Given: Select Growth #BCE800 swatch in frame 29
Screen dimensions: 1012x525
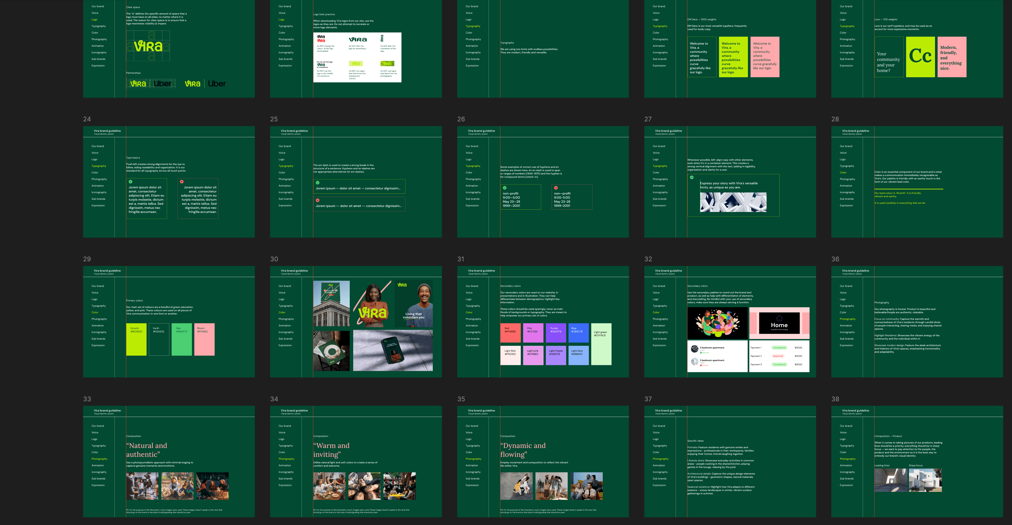Looking at the screenshot, I should (x=136, y=340).
